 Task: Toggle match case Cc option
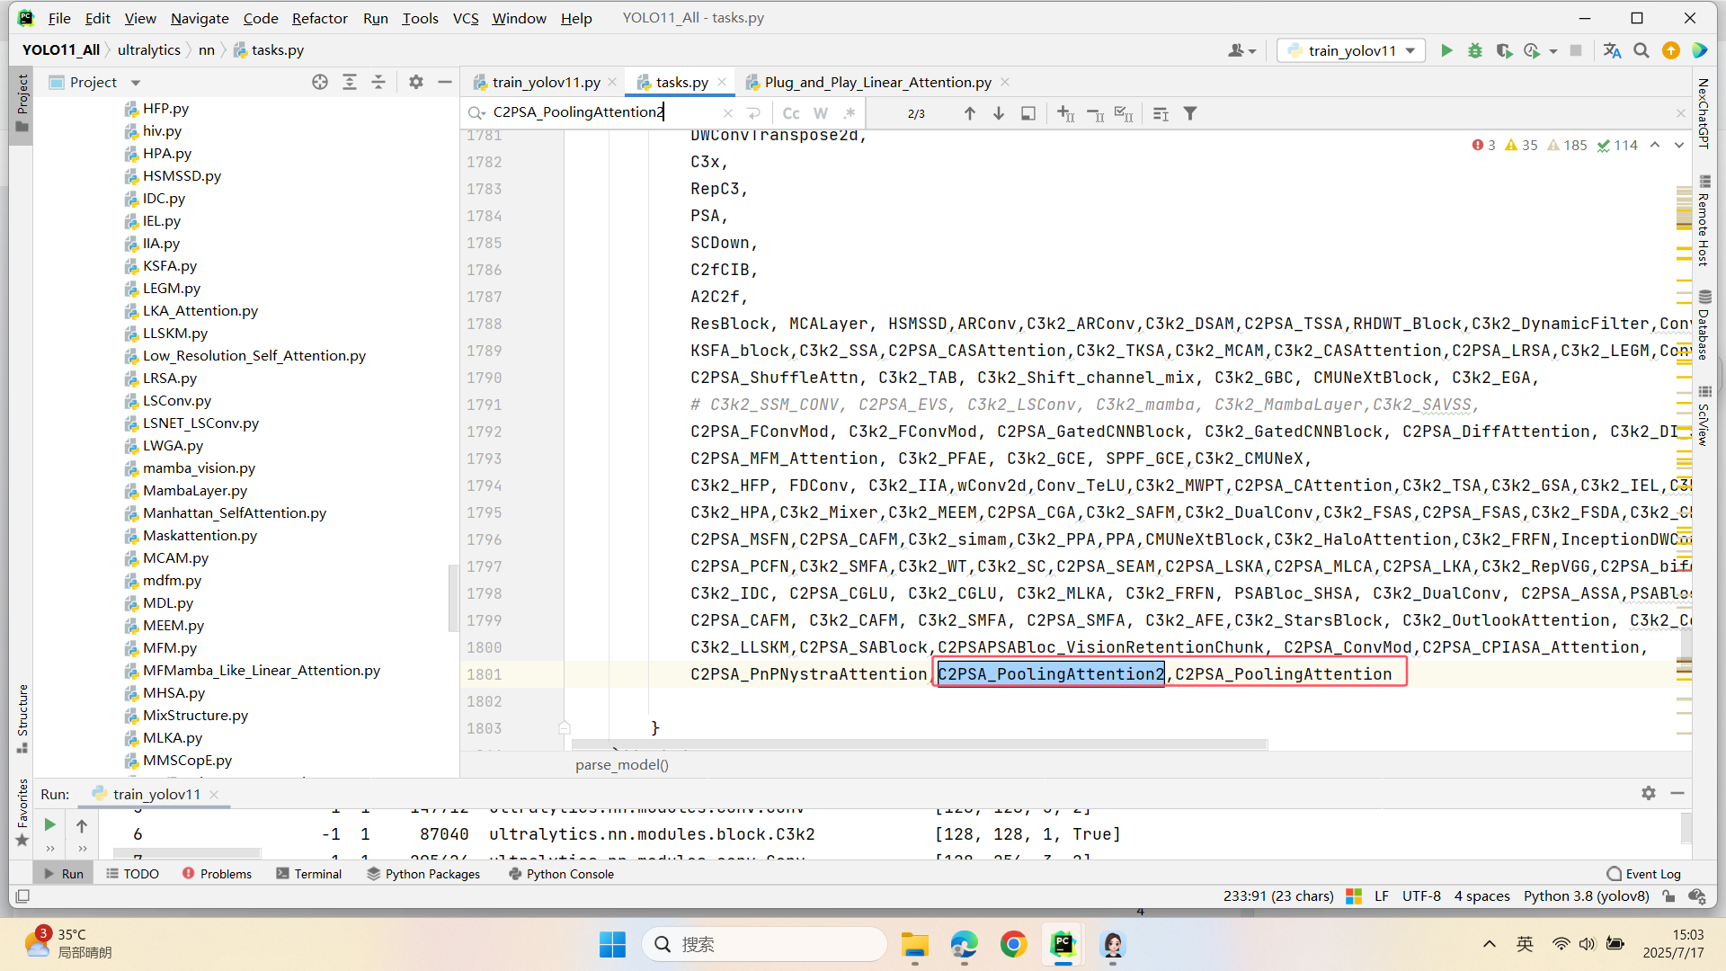[x=791, y=113]
